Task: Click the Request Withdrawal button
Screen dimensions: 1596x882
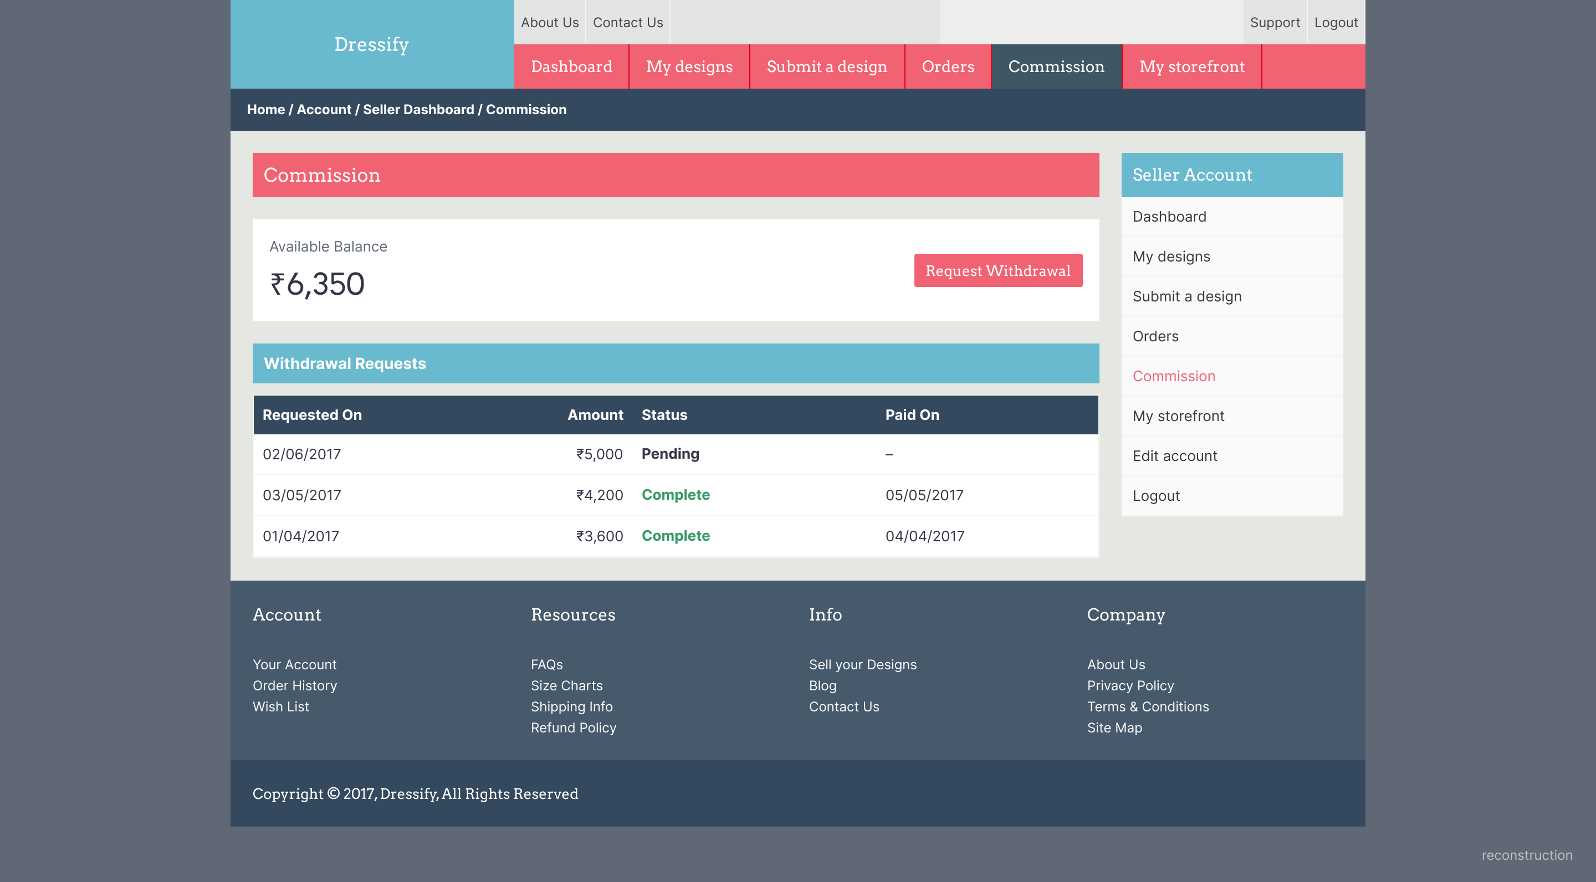Action: click(997, 271)
